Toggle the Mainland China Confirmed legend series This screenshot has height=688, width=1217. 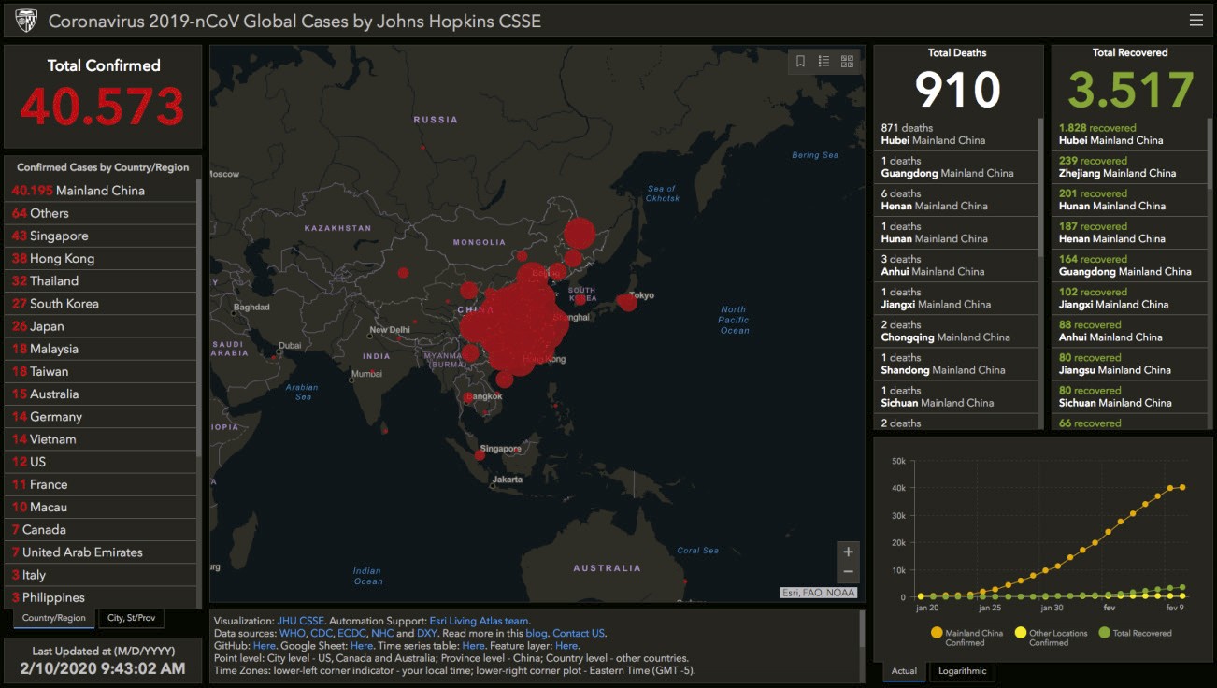937,633
